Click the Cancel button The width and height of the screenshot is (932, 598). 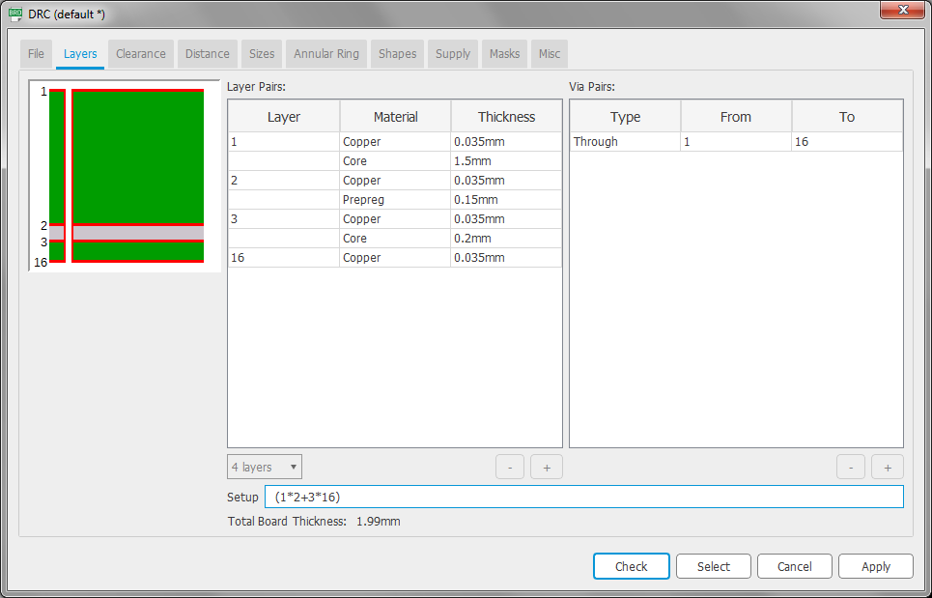[x=794, y=567]
